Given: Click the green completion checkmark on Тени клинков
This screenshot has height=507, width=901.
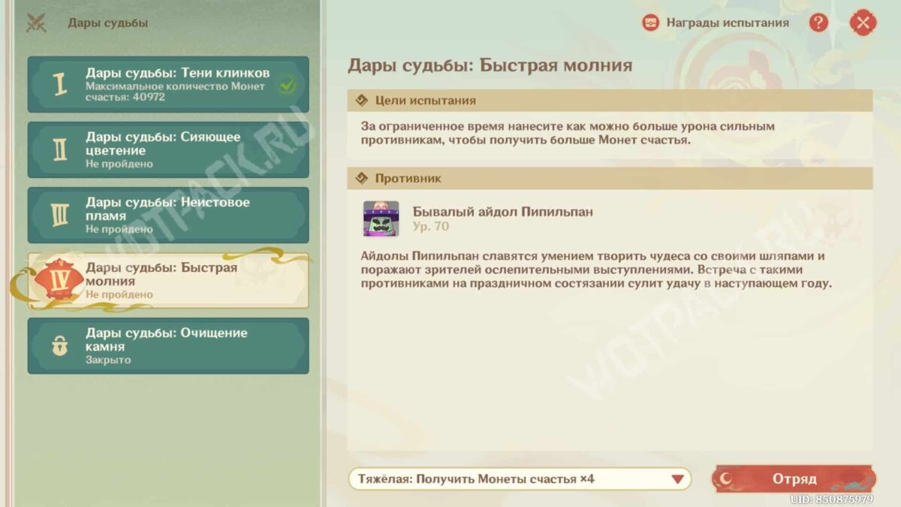Looking at the screenshot, I should click(x=285, y=86).
